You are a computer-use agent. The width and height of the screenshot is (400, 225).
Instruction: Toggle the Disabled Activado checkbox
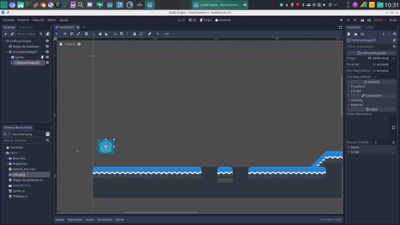click(374, 64)
